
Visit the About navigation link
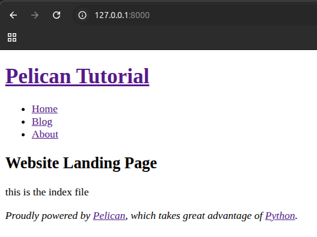tap(45, 134)
